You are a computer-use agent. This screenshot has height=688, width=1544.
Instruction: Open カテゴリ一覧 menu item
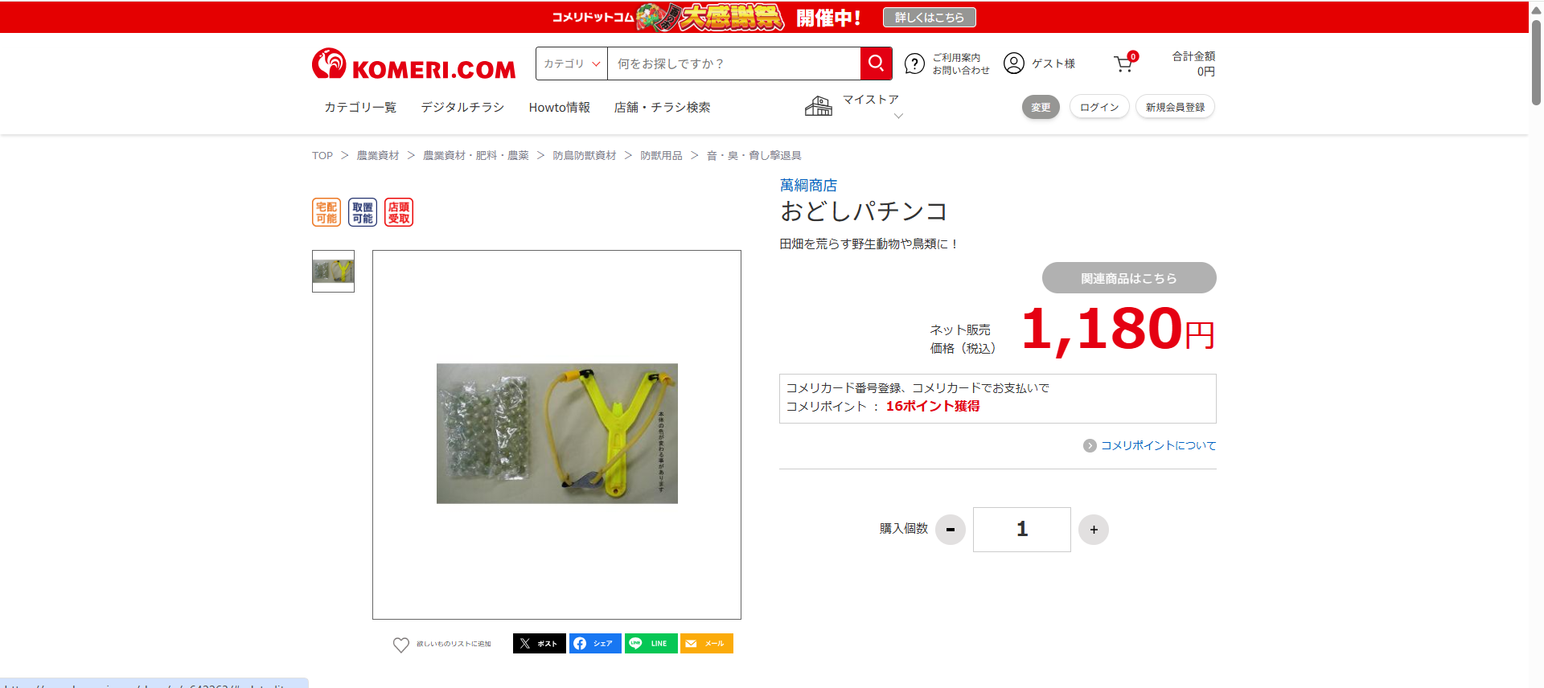360,107
